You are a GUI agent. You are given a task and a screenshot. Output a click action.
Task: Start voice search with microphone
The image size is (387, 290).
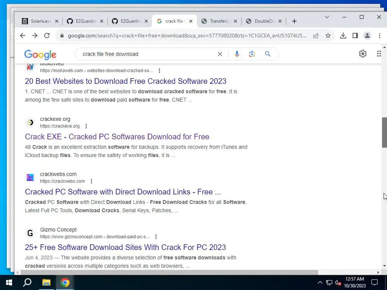237,54
